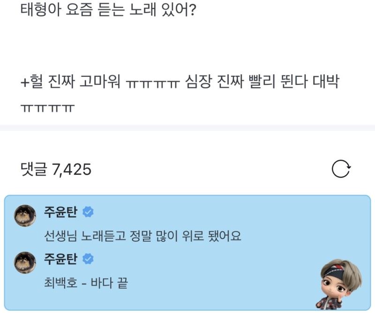The width and height of the screenshot is (375, 313).
Task: Tap the last 'ㅠㅠㅠㅠ' line of the post
Action: [x=48, y=108]
